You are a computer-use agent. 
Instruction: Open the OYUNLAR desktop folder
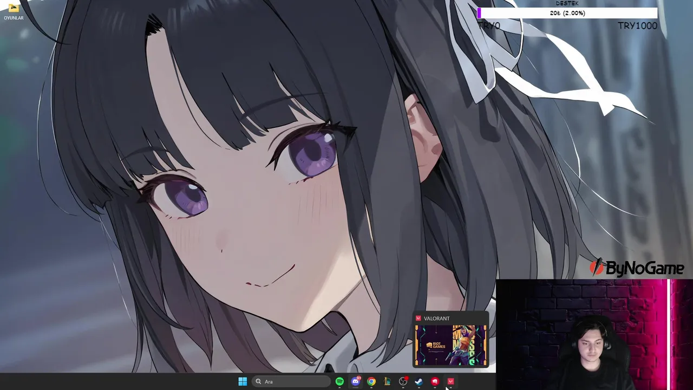[14, 11]
